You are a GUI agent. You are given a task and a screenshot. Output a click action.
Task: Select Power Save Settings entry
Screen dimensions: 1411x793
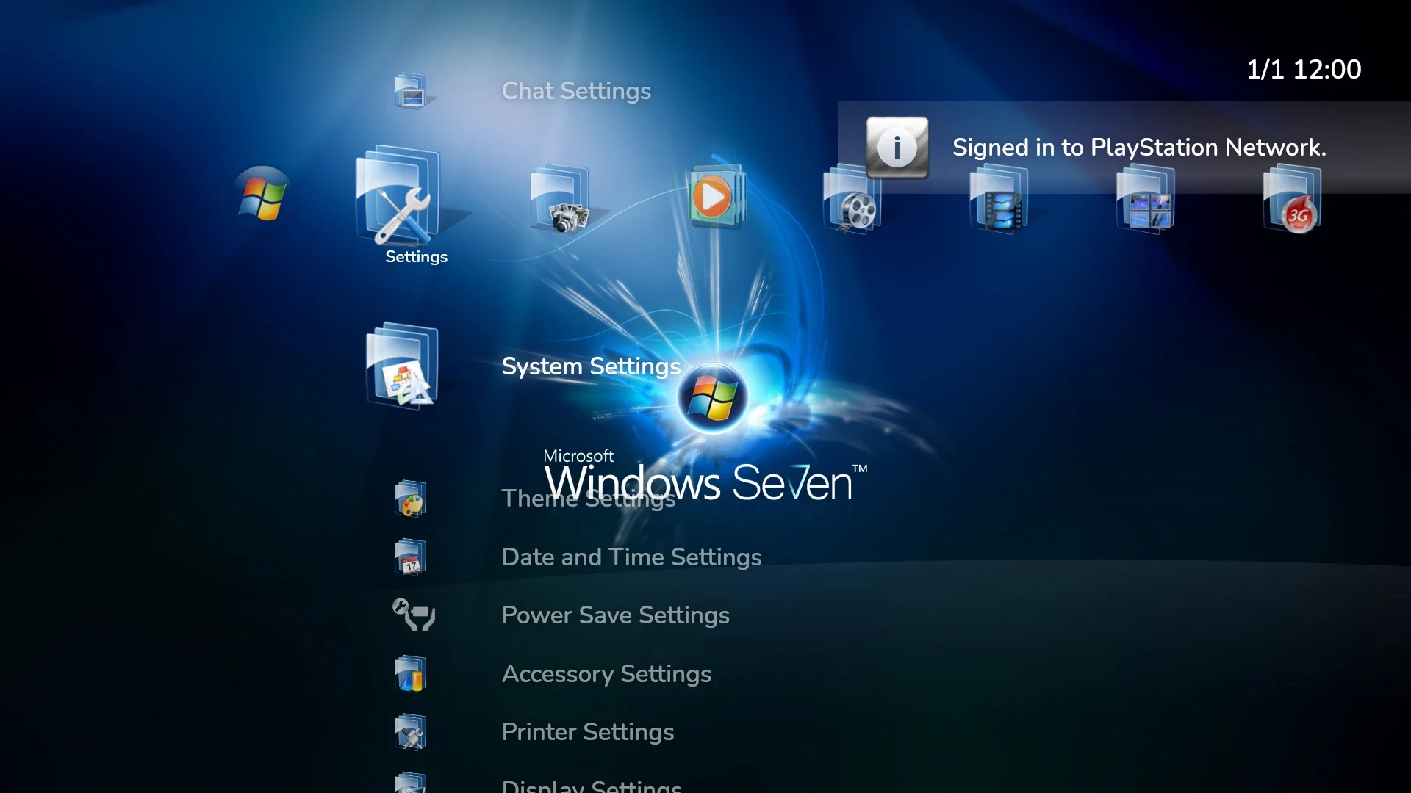615,615
